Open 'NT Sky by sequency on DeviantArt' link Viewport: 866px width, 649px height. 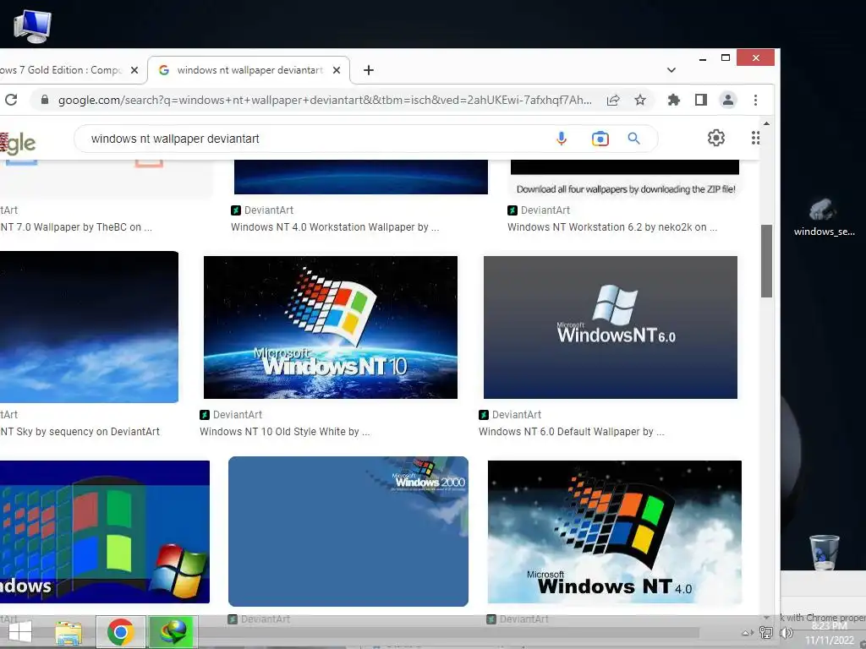tap(80, 432)
